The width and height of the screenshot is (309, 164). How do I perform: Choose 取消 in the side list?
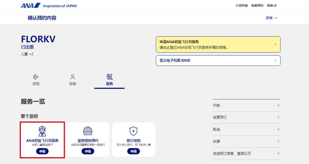246,129
